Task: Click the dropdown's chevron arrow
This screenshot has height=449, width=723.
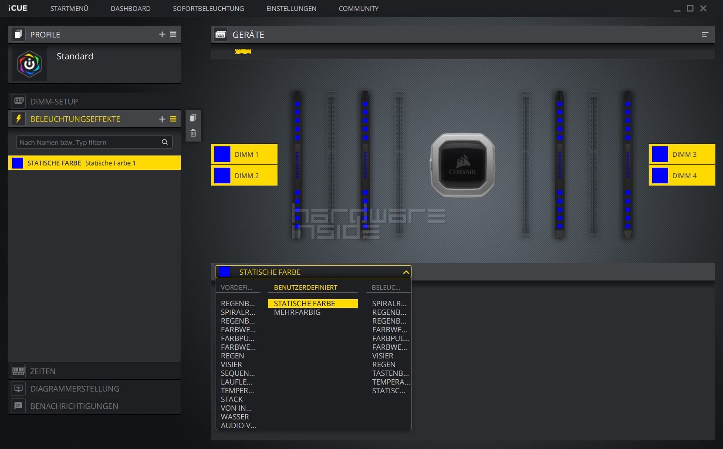Action: pos(406,272)
